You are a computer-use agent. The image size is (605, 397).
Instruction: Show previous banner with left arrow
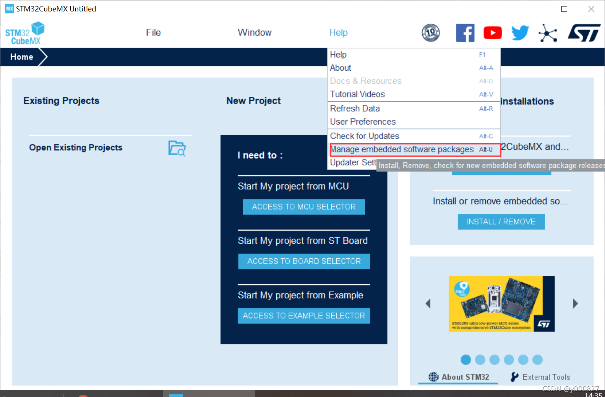pyautogui.click(x=428, y=303)
